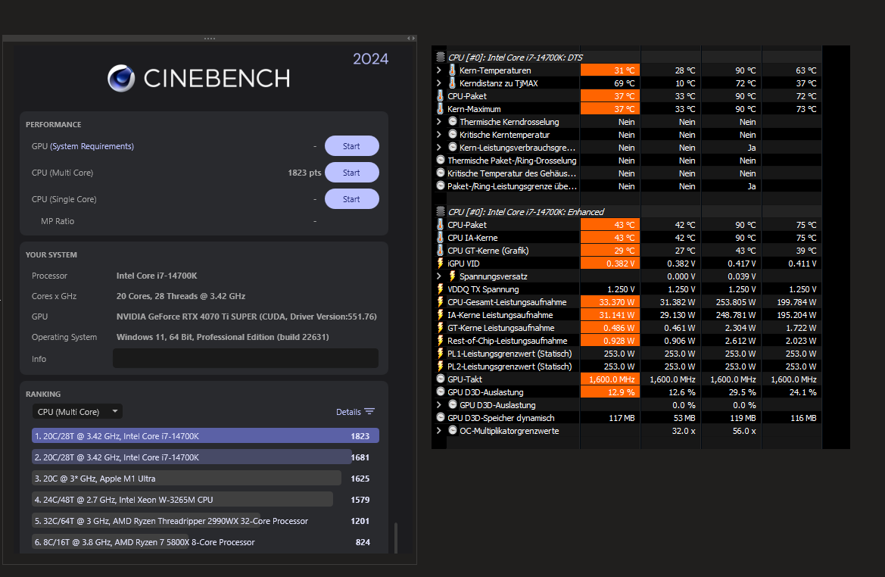
Task: Click lightning icon of Rest-of-Chip-Leistungsaufnahme
Action: [x=441, y=341]
